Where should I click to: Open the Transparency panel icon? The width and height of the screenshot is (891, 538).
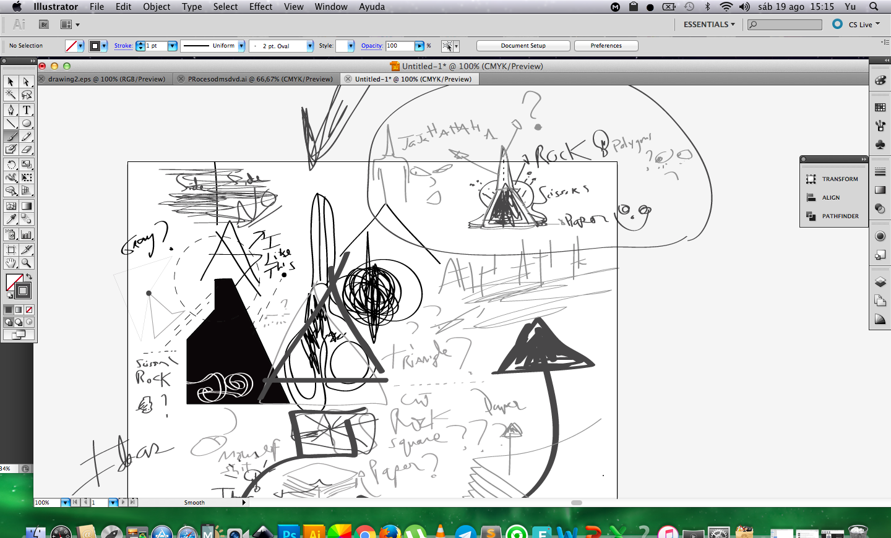[880, 208]
